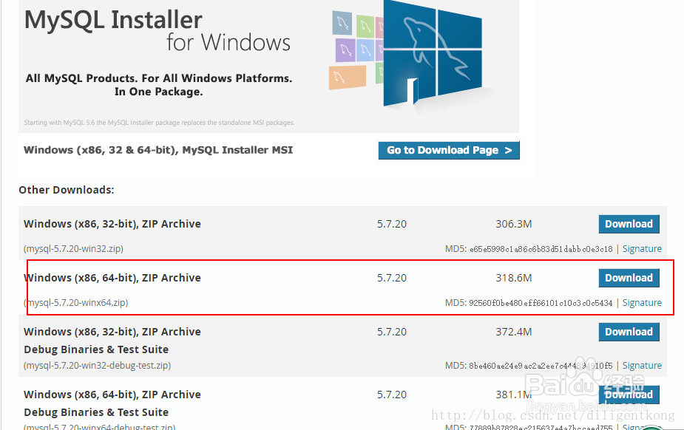Click the white open door on the Windows logo
The width and height of the screenshot is (684, 430).
411,90
